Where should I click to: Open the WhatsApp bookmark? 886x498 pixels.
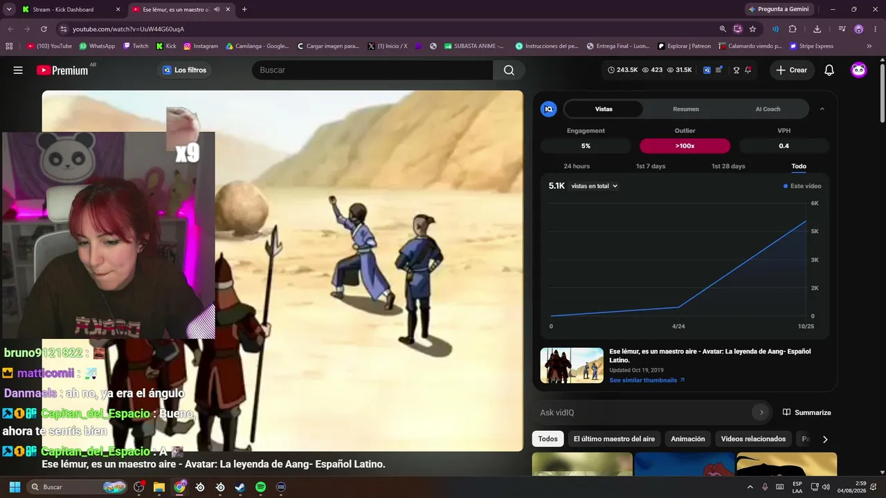coord(97,46)
